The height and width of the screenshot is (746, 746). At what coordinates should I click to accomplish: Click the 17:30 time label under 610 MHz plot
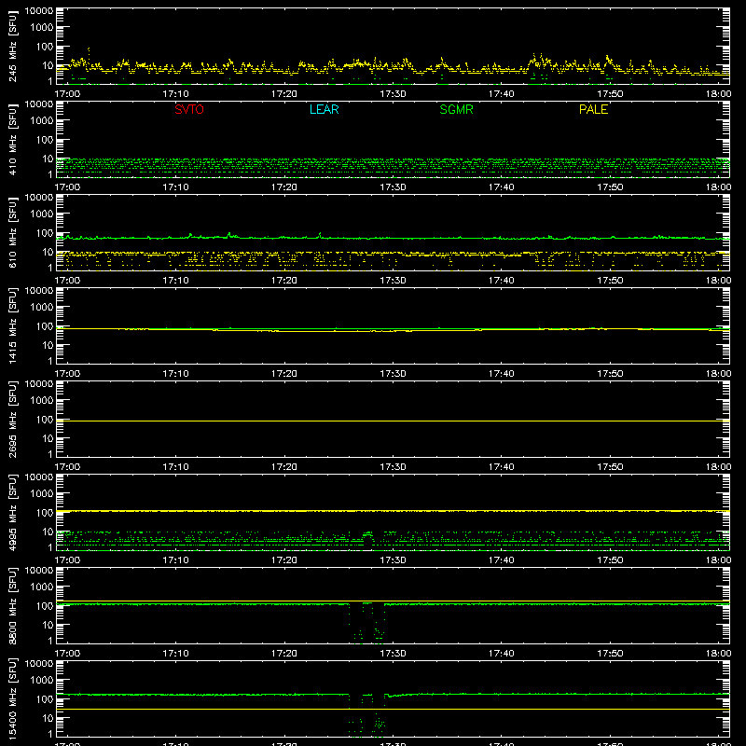click(x=393, y=281)
